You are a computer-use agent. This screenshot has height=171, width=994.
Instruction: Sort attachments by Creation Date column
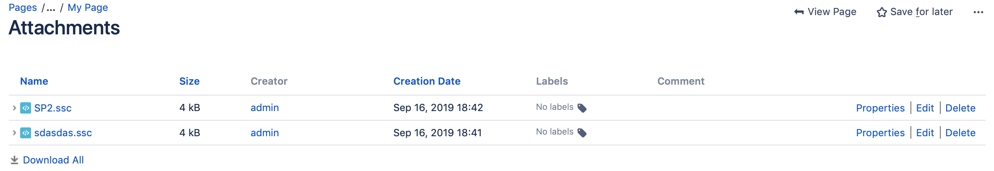pyautogui.click(x=426, y=81)
